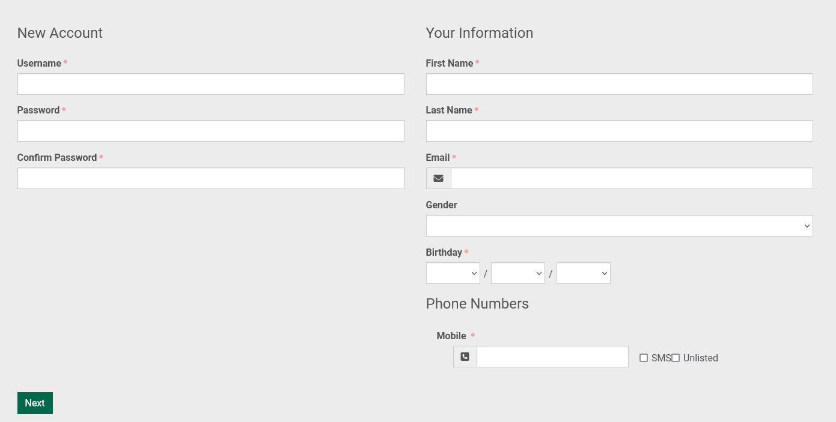Click the Birthday label
The width and height of the screenshot is (836, 422).
(x=444, y=253)
